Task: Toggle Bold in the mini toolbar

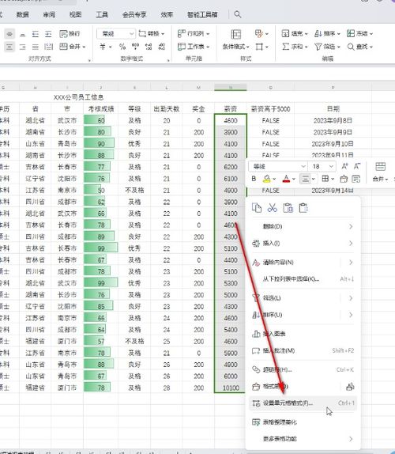Action: pyautogui.click(x=254, y=179)
